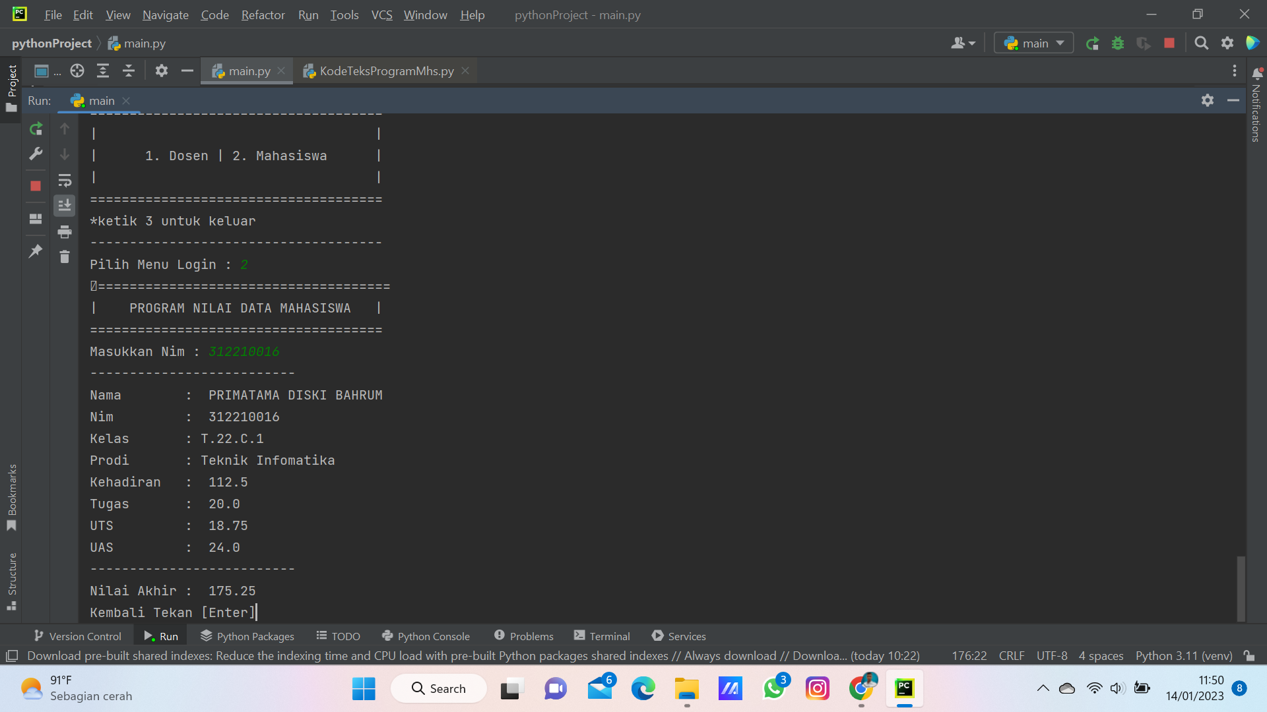The image size is (1267, 712).
Task: Toggle scroll to end in console
Action: point(65,205)
